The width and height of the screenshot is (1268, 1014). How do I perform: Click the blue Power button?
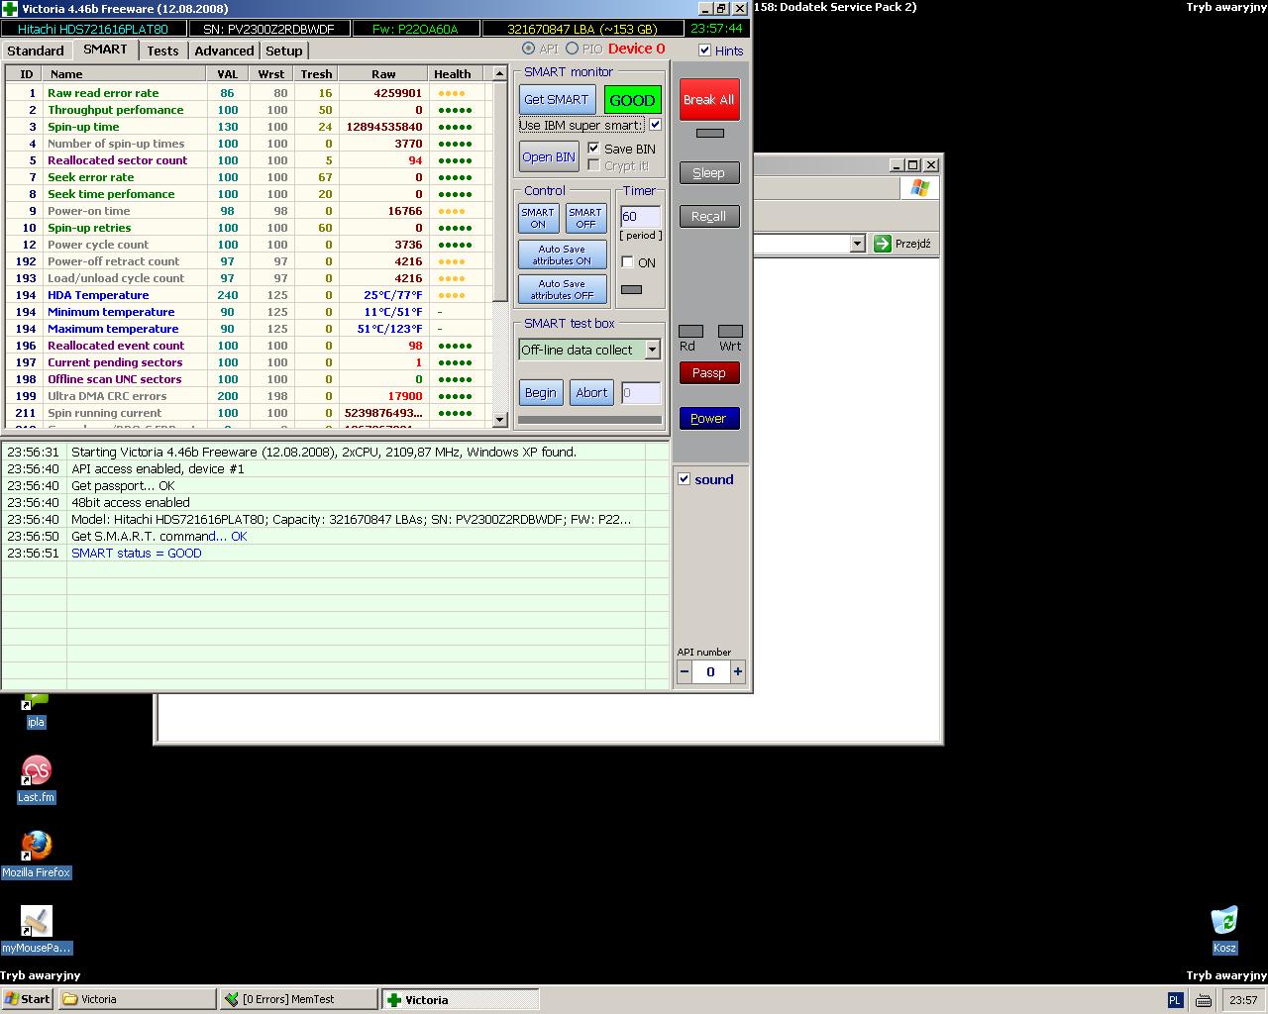[x=709, y=419]
